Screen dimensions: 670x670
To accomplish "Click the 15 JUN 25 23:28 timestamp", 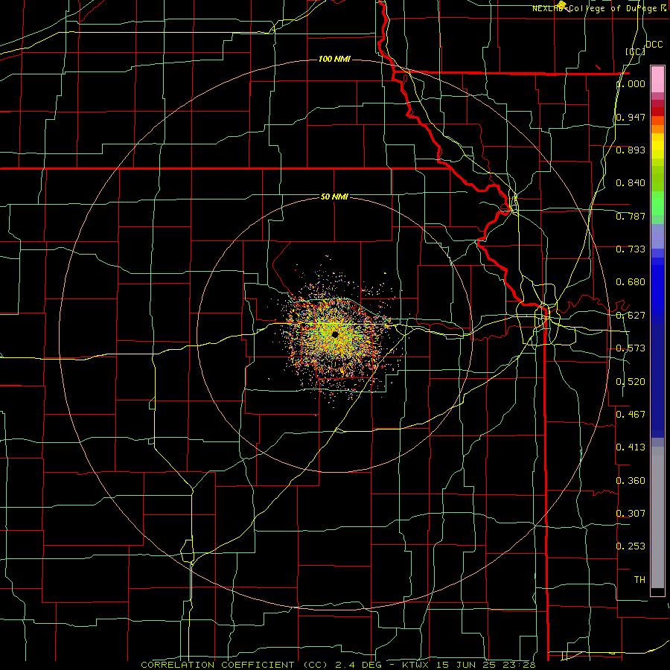I will pyautogui.click(x=486, y=665).
